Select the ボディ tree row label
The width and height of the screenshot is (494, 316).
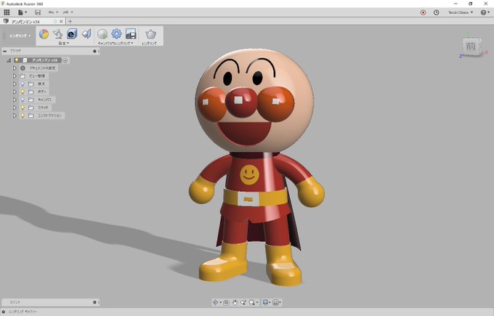click(42, 92)
